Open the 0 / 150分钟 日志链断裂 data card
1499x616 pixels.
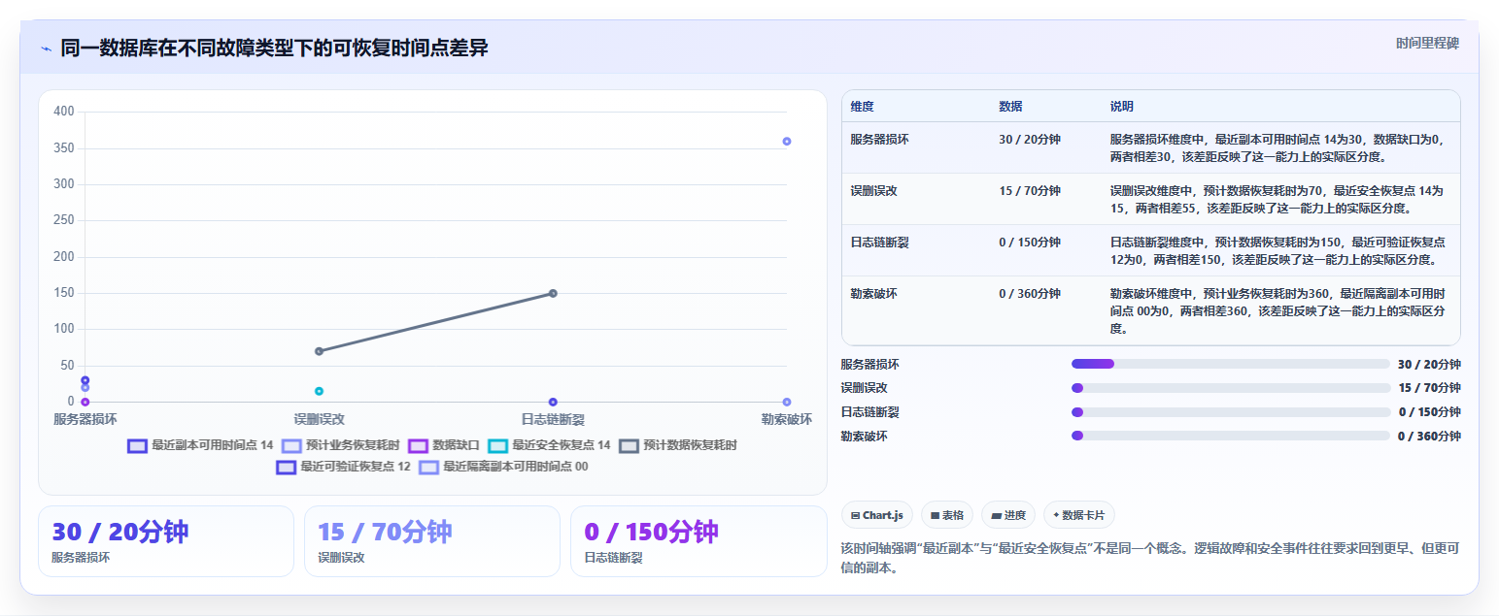[698, 541]
